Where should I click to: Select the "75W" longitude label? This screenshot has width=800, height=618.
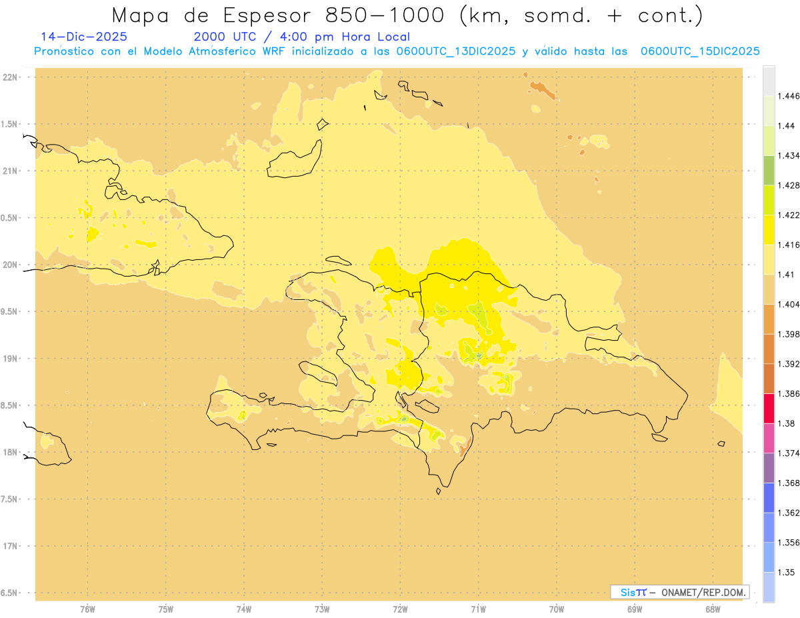click(166, 609)
